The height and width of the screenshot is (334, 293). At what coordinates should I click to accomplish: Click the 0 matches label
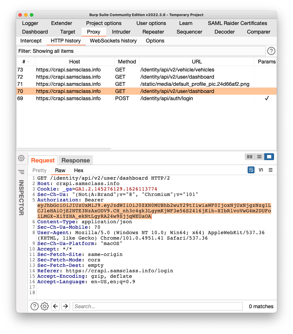pos(261,306)
